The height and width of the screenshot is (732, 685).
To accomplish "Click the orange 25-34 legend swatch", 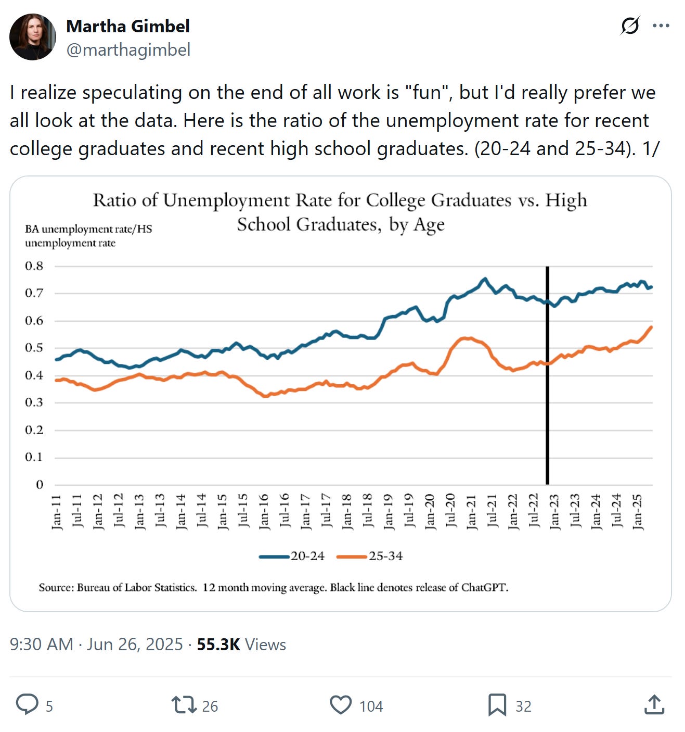I will pyautogui.click(x=352, y=557).
